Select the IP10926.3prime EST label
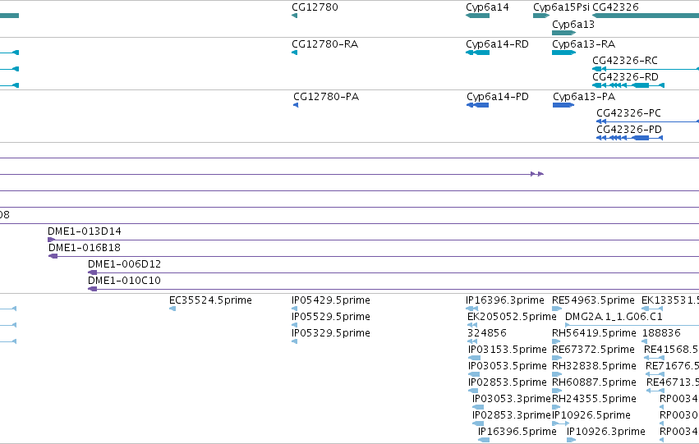The image size is (699, 444). [606, 433]
